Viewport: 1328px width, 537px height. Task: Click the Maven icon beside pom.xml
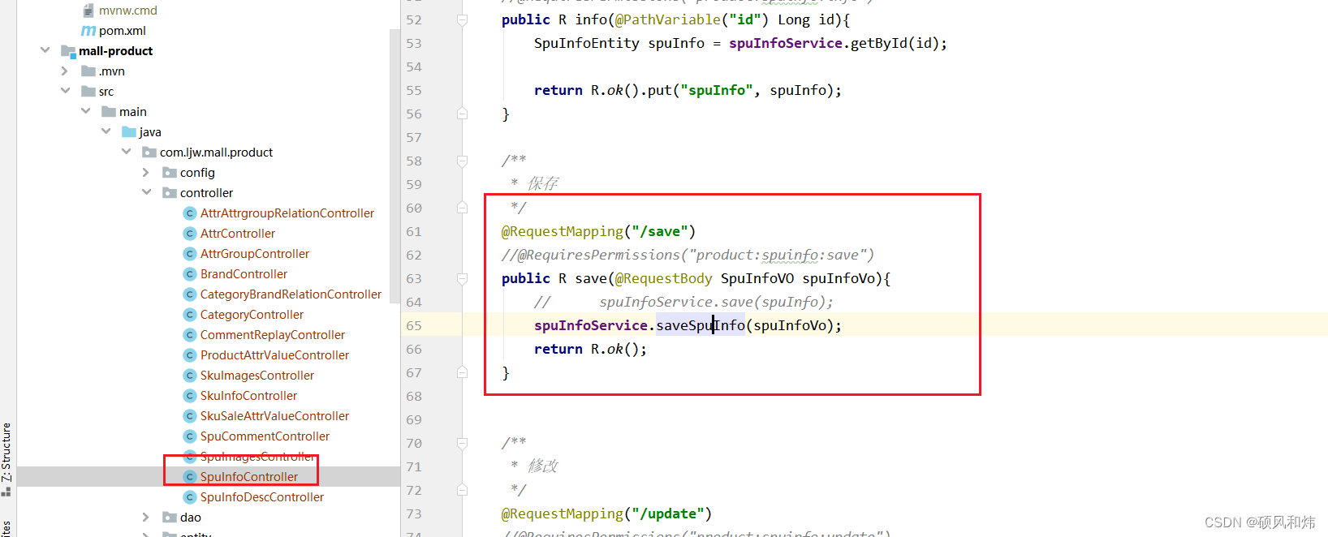(88, 30)
